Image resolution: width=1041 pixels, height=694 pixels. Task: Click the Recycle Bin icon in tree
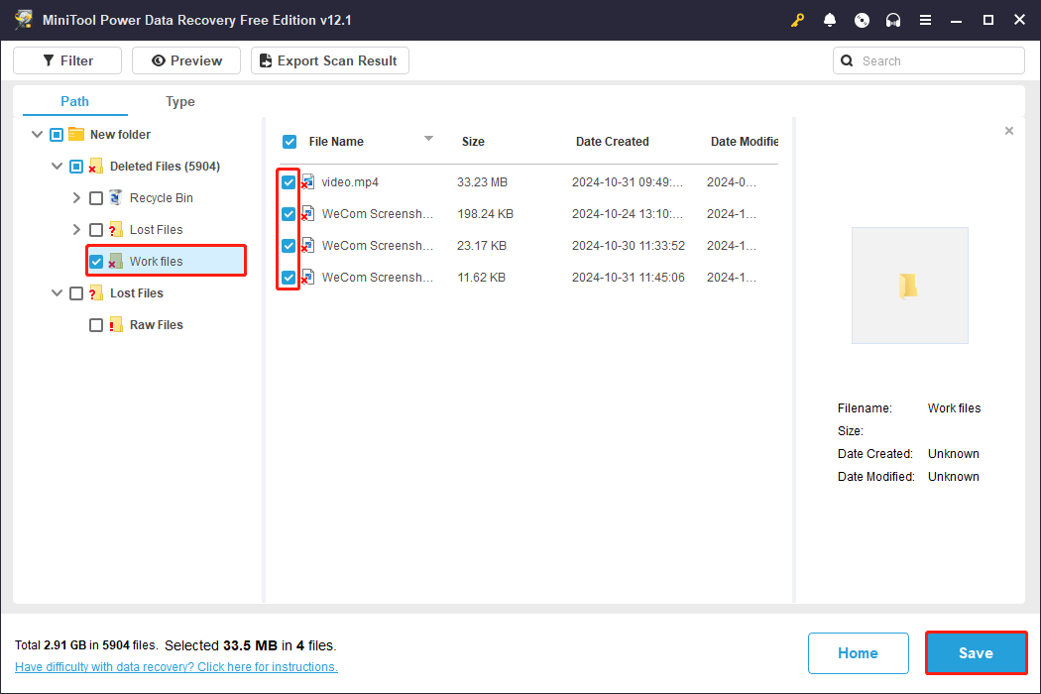click(x=116, y=198)
